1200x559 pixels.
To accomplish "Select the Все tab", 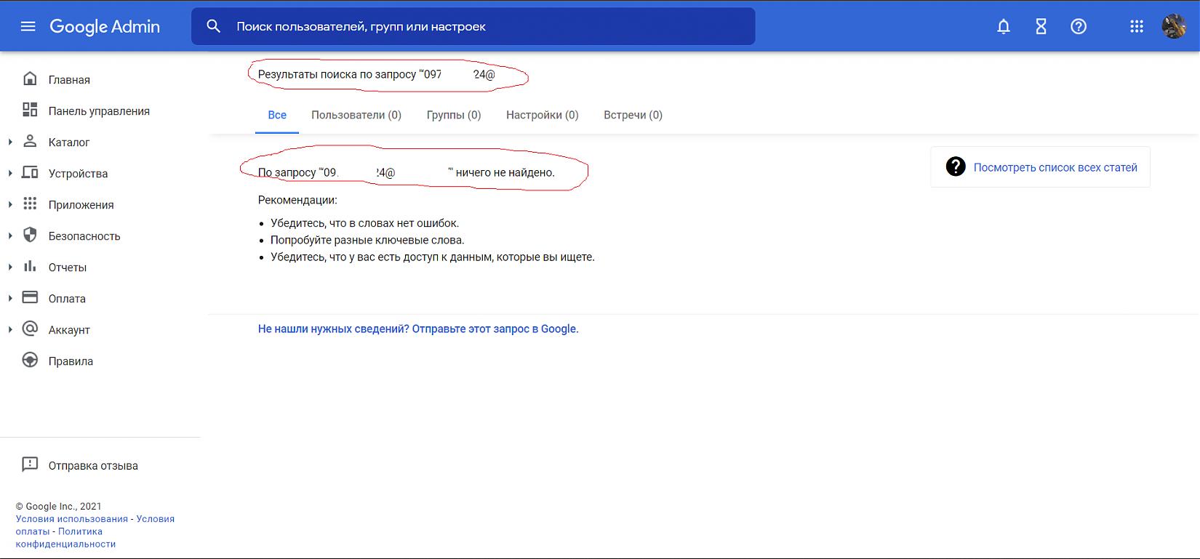I will [277, 115].
